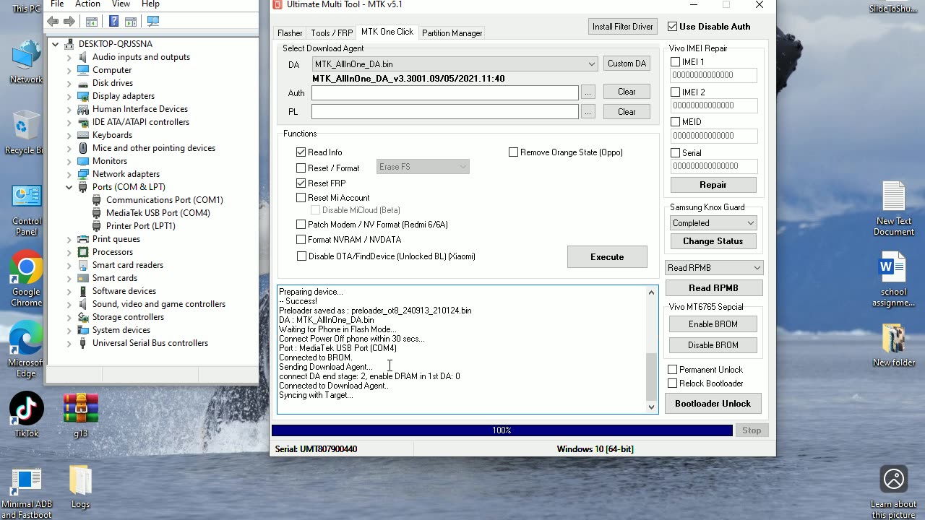Select the Monitors category icon
This screenshot has width=925, height=520.
tap(83, 161)
